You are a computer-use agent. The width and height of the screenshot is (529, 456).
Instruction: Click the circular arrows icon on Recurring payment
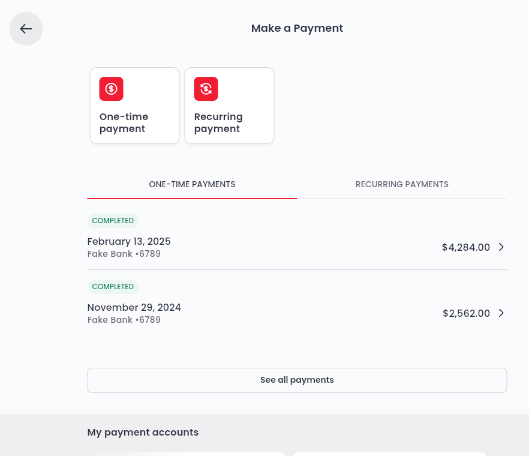tap(206, 88)
